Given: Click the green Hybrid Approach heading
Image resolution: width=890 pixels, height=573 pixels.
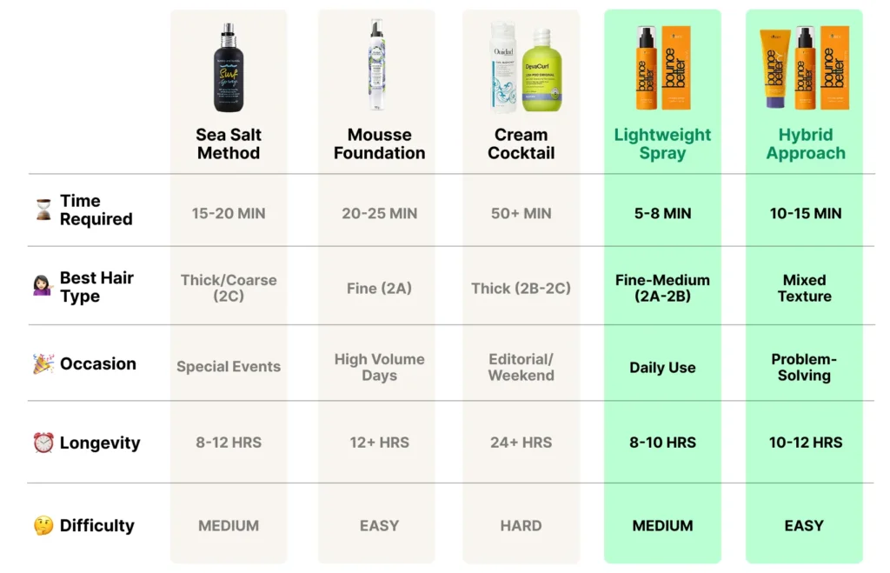Looking at the screenshot, I should [806, 143].
